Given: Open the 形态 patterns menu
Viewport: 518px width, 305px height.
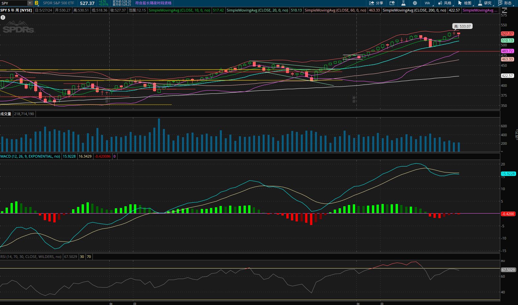Looking at the screenshot, I should pos(505,3).
